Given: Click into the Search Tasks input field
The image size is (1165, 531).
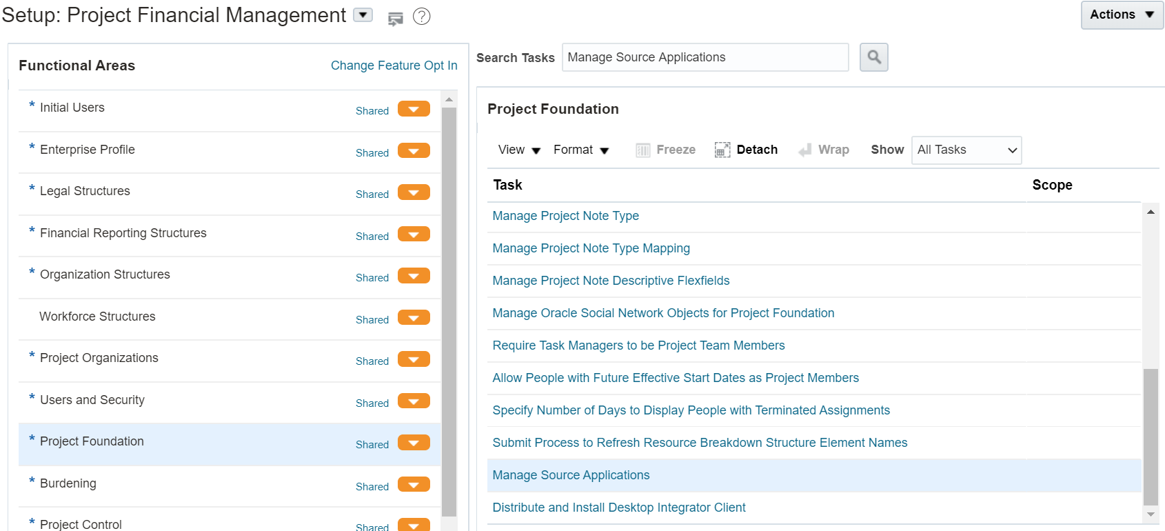Looking at the screenshot, I should [705, 57].
